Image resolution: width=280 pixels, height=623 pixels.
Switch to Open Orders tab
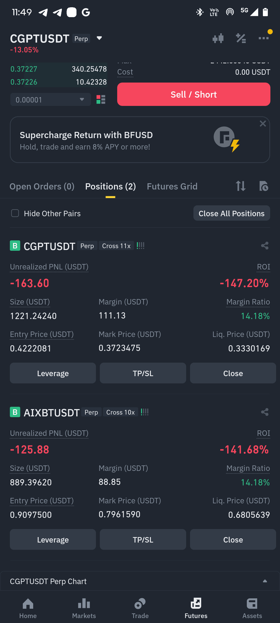point(42,186)
